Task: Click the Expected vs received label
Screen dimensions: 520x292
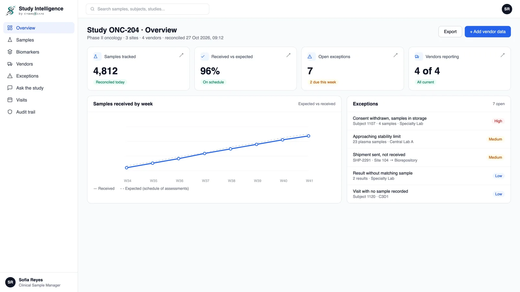Action: 317,104
